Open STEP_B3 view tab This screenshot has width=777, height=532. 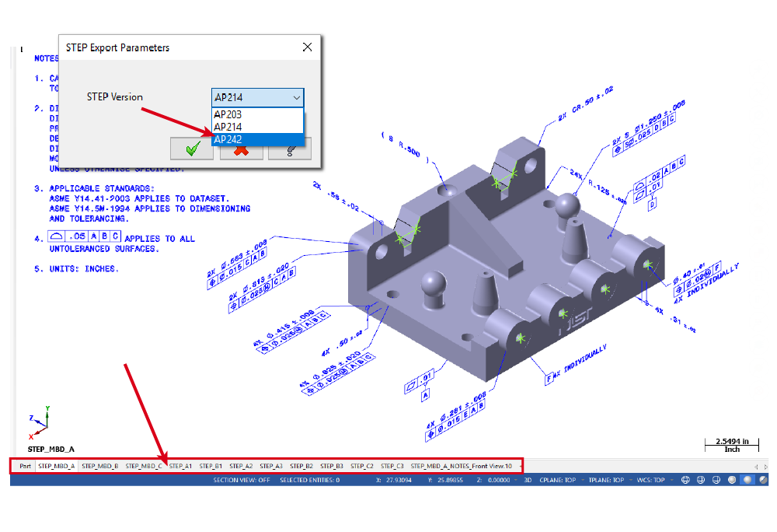click(x=332, y=466)
